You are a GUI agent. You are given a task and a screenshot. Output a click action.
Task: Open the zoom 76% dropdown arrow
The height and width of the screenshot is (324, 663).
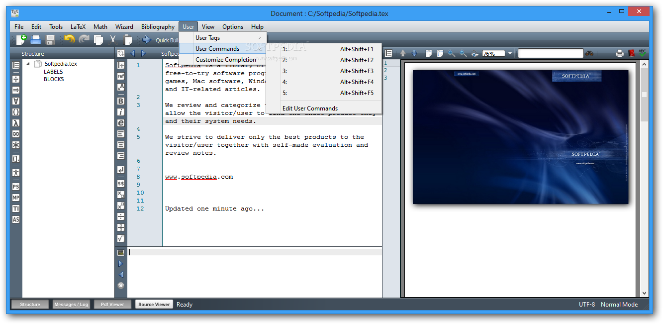point(509,53)
